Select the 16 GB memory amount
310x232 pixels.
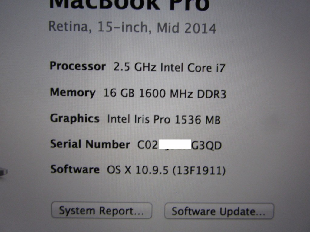(119, 93)
